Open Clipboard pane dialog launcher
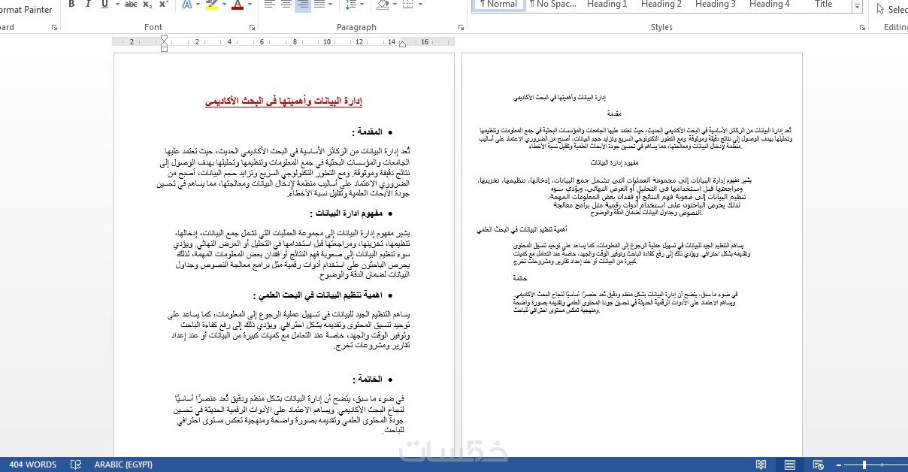 [54, 28]
